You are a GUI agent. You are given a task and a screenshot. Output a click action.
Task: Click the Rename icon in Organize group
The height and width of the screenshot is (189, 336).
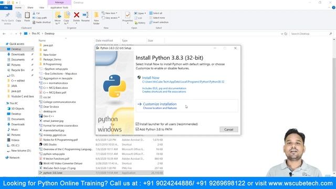[x=86, y=15]
